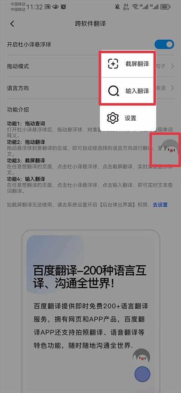Tap the gear settings icon
181x393 pixels.
point(112,118)
